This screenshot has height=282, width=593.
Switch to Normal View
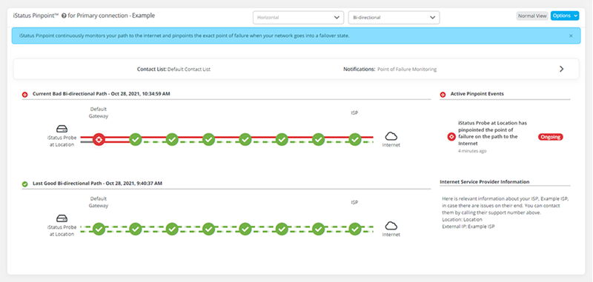532,16
